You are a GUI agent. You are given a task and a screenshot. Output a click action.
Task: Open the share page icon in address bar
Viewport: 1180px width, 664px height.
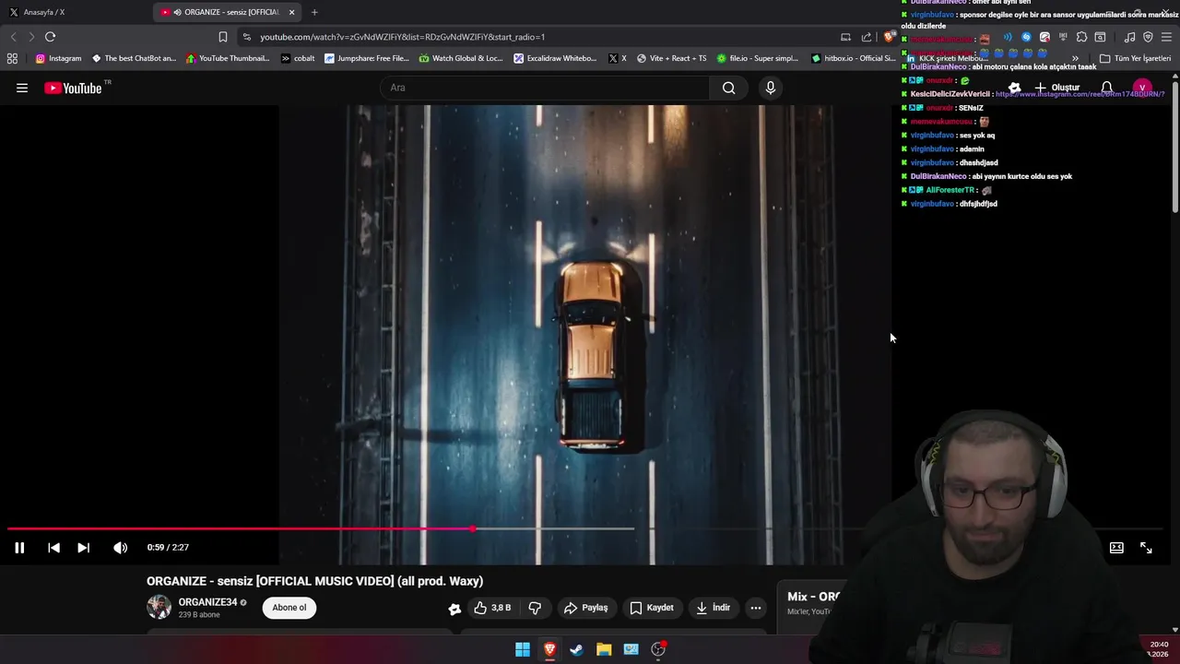coord(867,37)
